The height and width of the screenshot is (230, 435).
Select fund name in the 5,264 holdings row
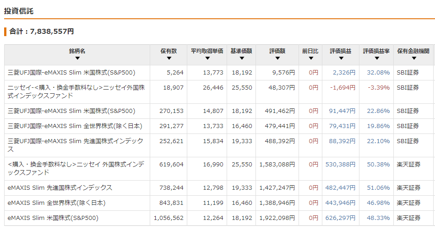pos(71,73)
